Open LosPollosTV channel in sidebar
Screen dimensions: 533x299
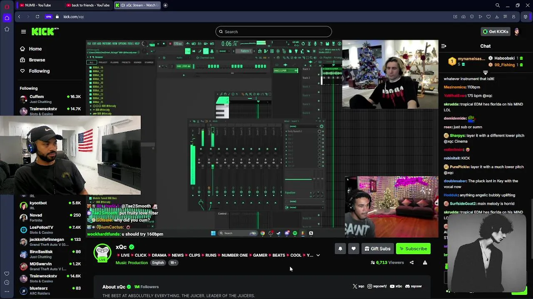50,230
